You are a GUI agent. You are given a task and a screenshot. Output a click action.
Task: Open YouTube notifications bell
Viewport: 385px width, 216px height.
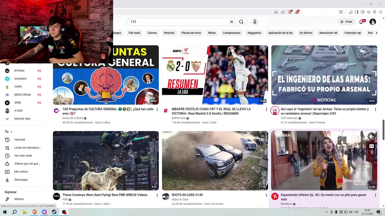[x=362, y=22]
